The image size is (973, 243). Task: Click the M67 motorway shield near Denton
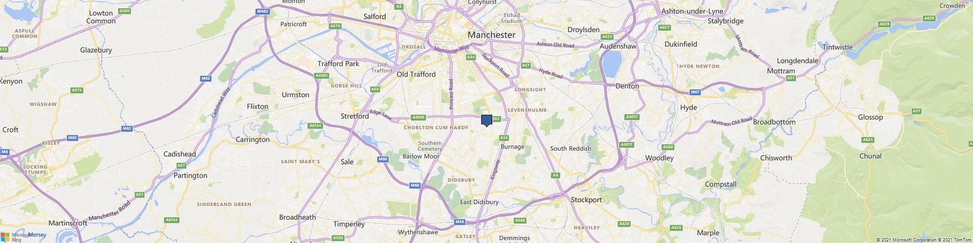pos(695,92)
